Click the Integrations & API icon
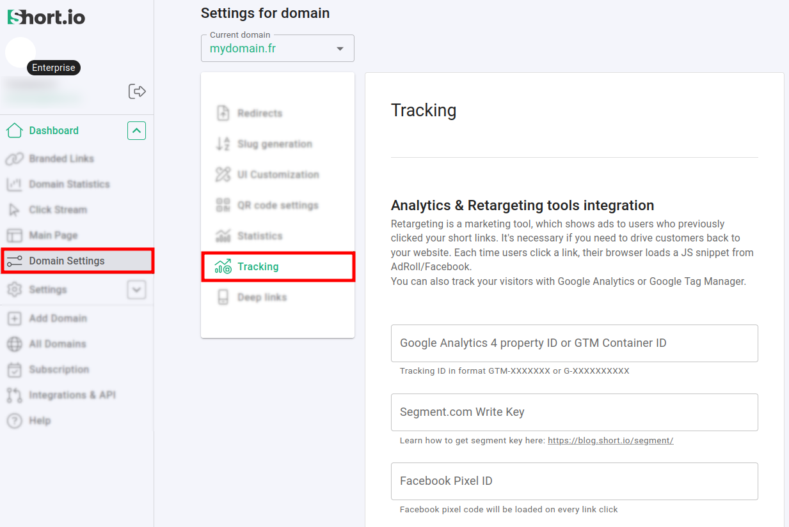Screen dimensions: 789x527 pos(14,395)
